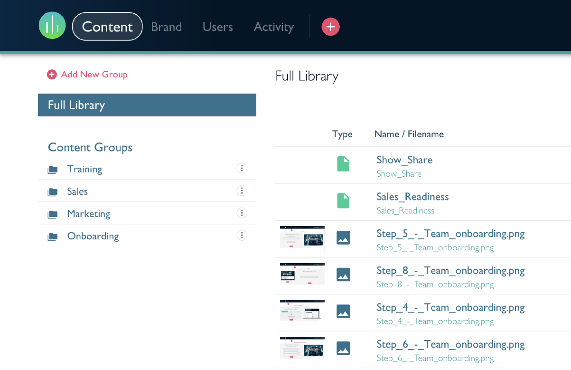Click the Name / Filename column header

pos(409,134)
